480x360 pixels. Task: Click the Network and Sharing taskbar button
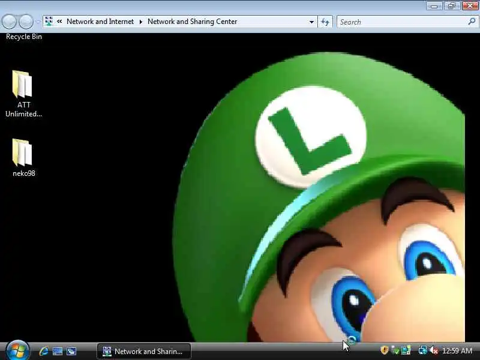[144, 351]
